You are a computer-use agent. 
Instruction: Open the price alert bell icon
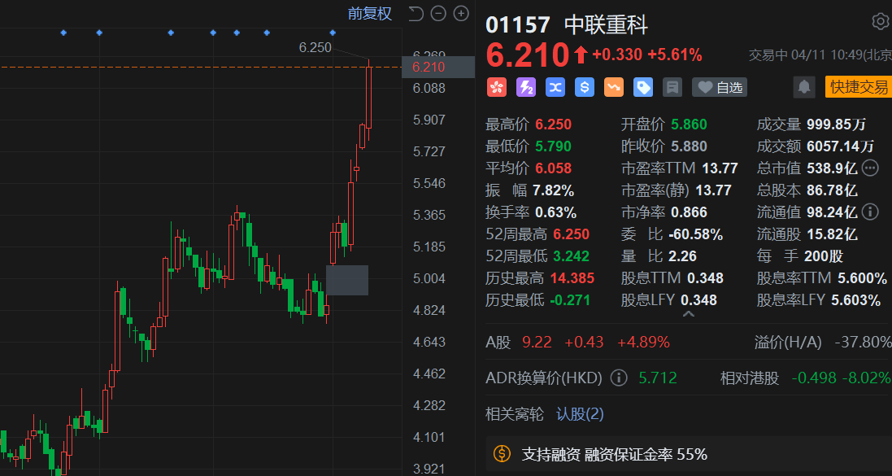point(803,87)
